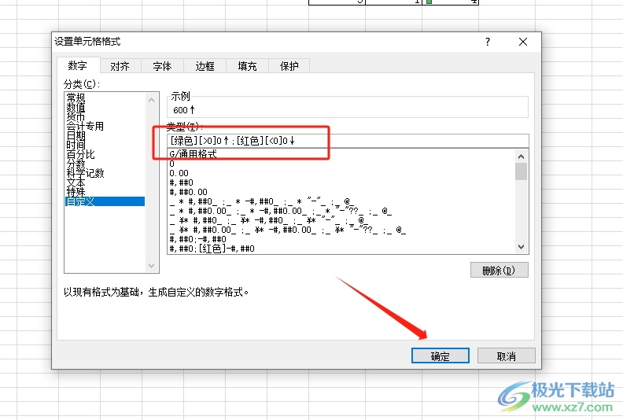
Task: Go to the 边框 tab
Action: click(205, 67)
